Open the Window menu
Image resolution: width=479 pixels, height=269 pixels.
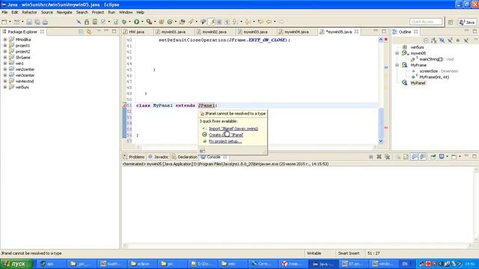point(126,13)
